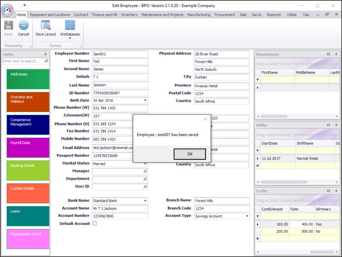Click the Department field lookup icon

pos(145,179)
